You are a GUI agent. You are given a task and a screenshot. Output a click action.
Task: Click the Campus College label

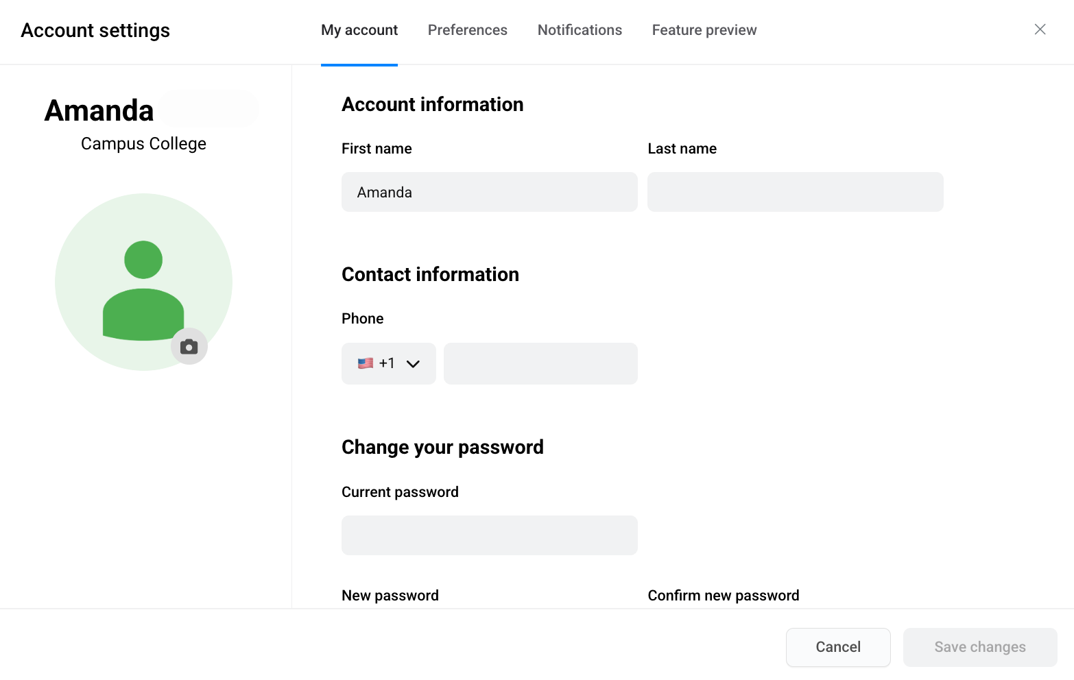coord(143,144)
